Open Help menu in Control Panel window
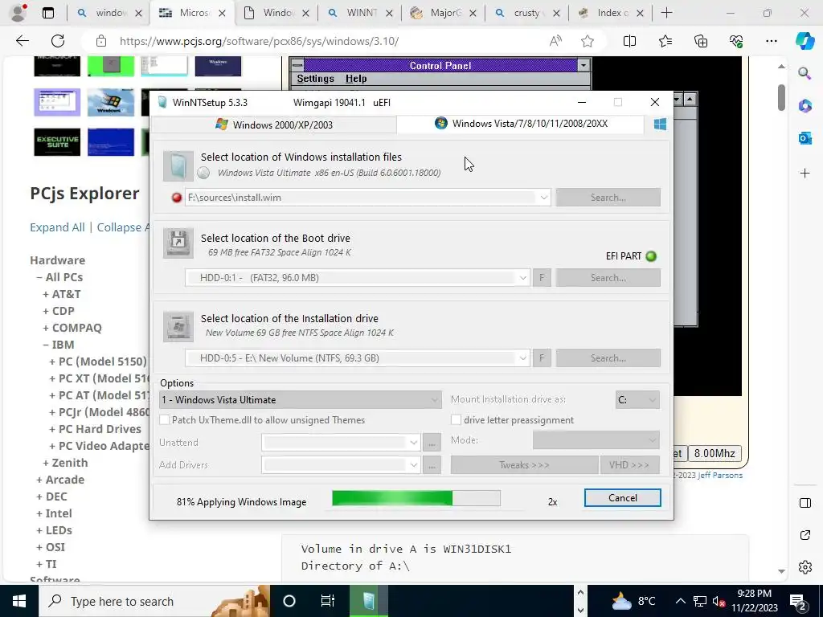The height and width of the screenshot is (617, 823). [x=356, y=79]
